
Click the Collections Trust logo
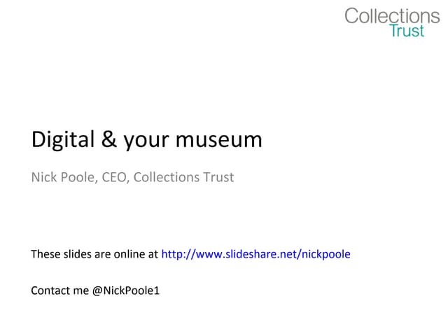pos(392,22)
